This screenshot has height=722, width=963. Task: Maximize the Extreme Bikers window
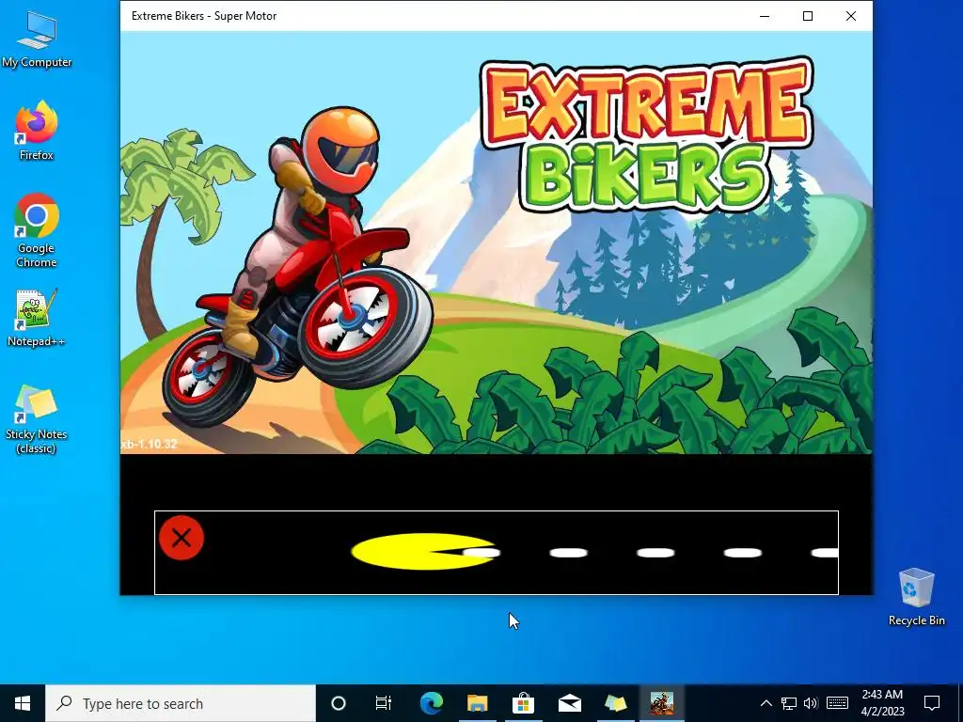tap(808, 16)
